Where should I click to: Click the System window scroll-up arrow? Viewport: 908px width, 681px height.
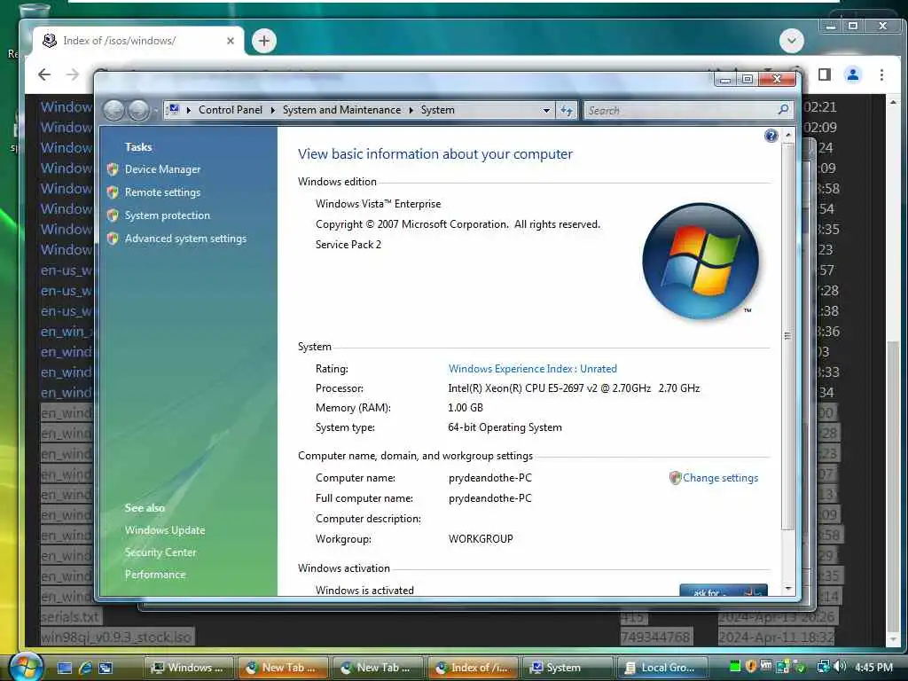pyautogui.click(x=788, y=135)
